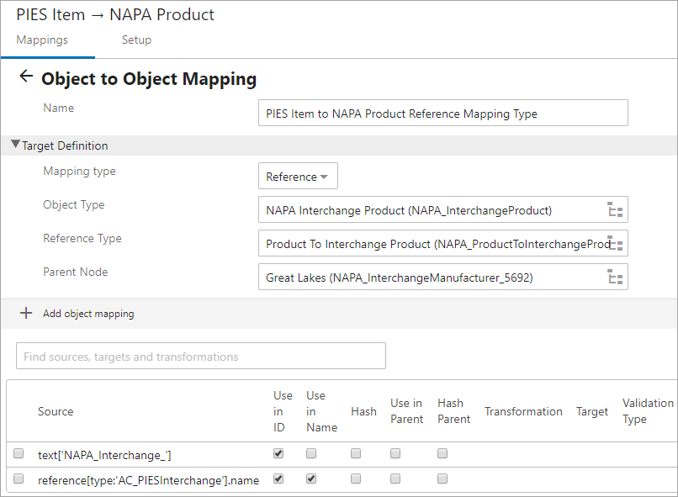Click the plus icon to add object mapping

[x=26, y=313]
